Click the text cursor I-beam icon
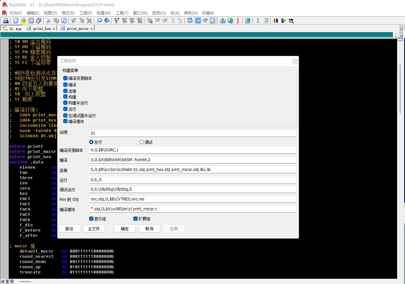405x284 pixels. (258, 21)
